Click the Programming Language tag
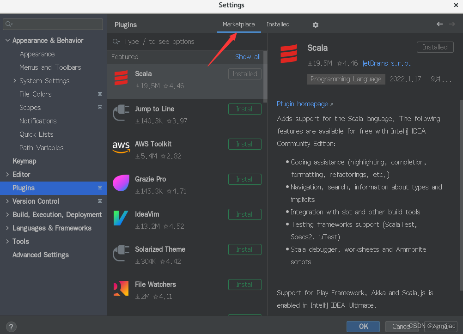The image size is (463, 334). 346,79
